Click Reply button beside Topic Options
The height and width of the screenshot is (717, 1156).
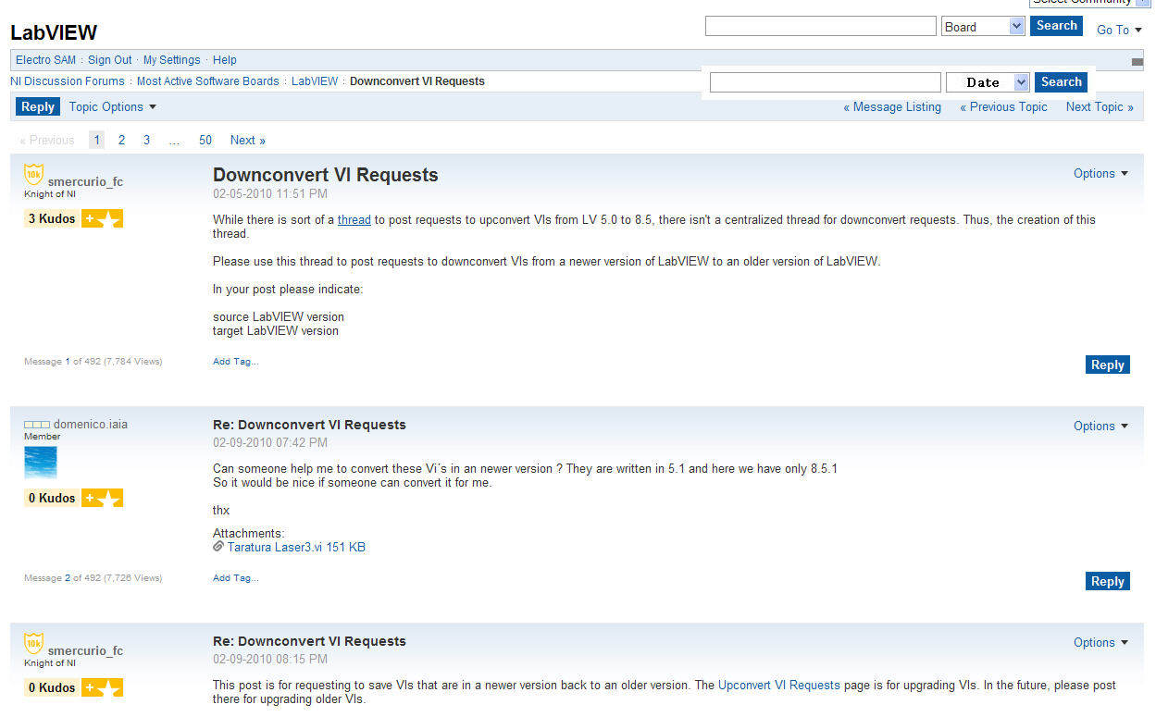(38, 106)
